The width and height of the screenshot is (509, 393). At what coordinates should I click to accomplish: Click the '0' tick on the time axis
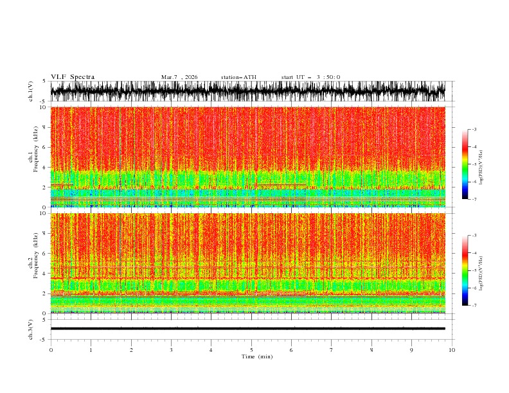tap(51, 350)
